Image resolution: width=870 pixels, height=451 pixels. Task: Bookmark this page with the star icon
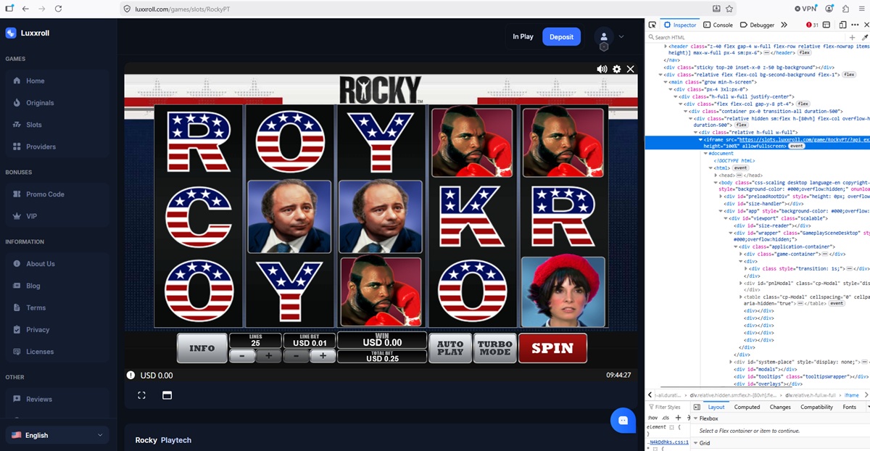[729, 9]
